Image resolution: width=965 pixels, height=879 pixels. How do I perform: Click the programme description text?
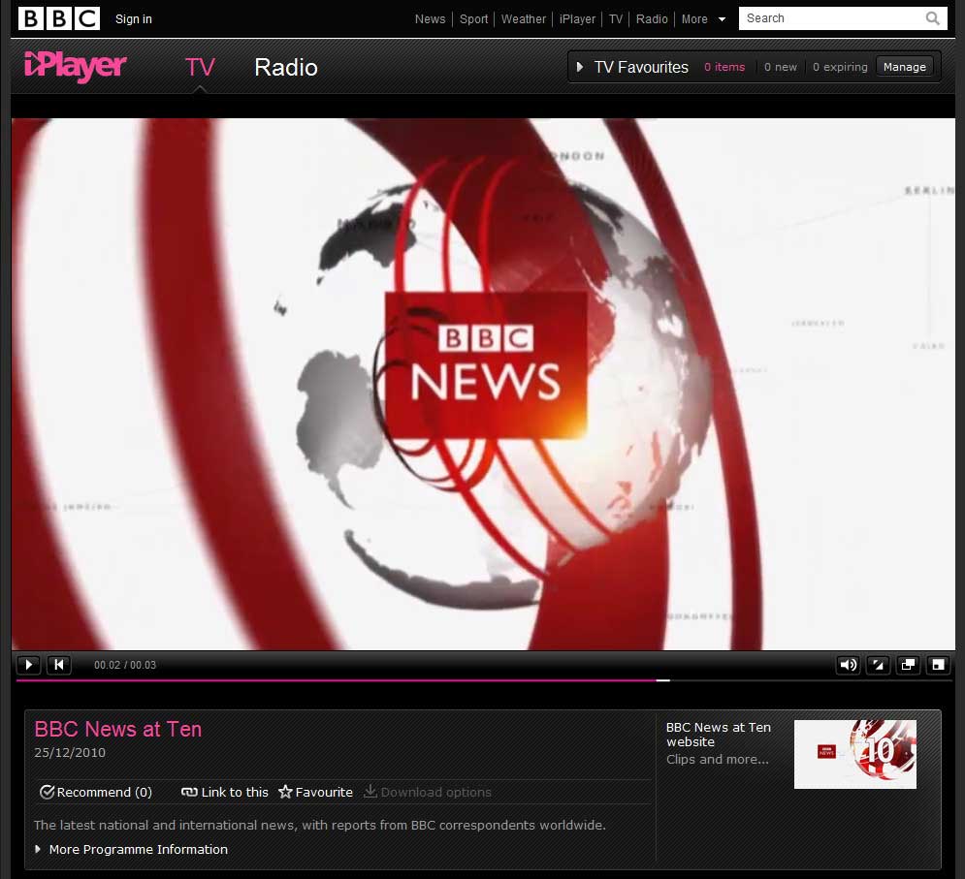(x=319, y=825)
